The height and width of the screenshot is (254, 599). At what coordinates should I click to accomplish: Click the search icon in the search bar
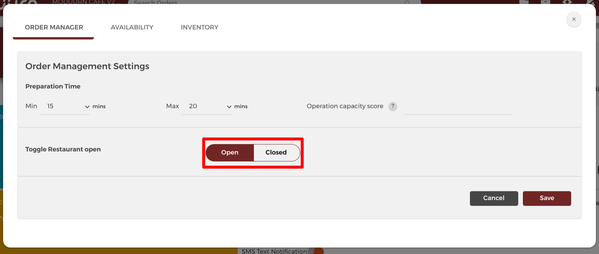click(407, 3)
